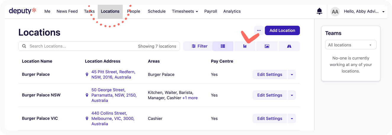The image size is (392, 135).
Task: Open the Schedule tab
Action: [x=157, y=11]
